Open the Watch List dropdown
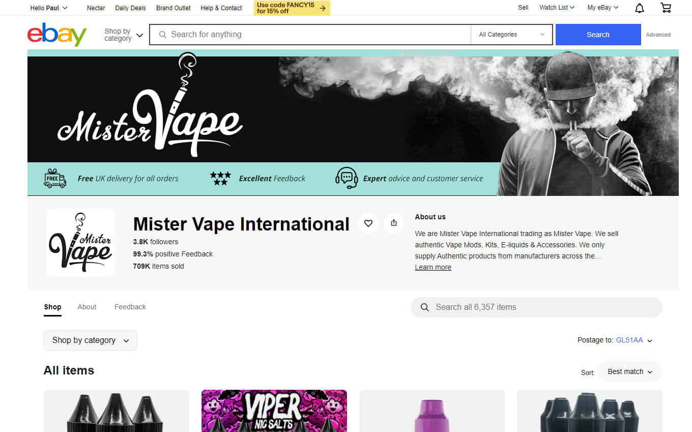The width and height of the screenshot is (692, 432). point(557,8)
